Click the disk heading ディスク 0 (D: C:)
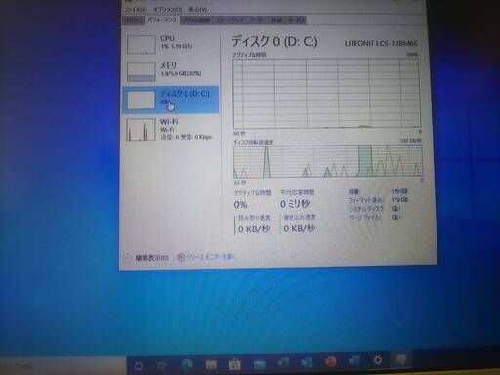 274,42
